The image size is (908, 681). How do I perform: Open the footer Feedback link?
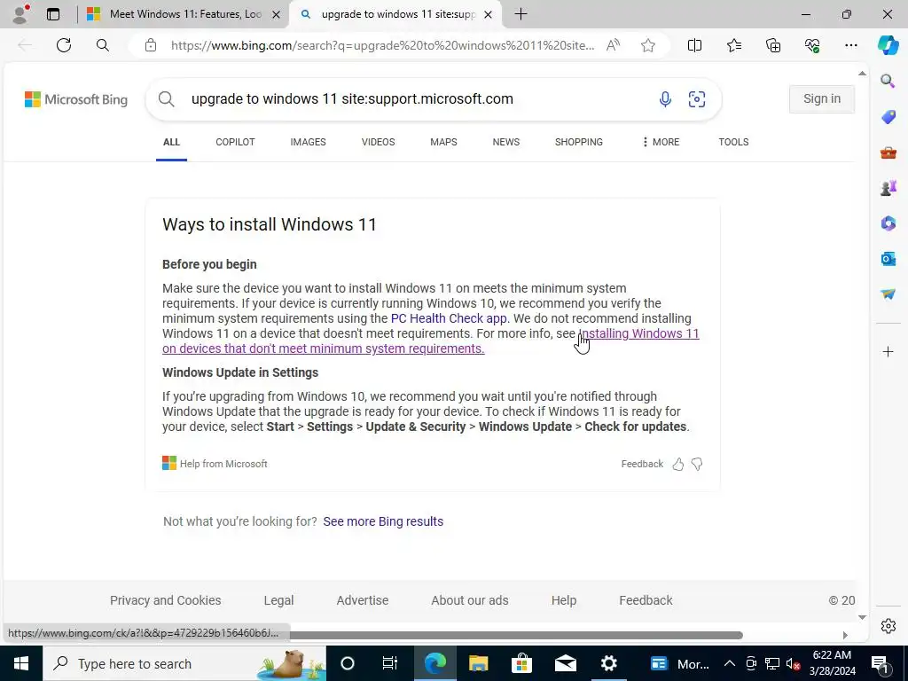[646, 600]
